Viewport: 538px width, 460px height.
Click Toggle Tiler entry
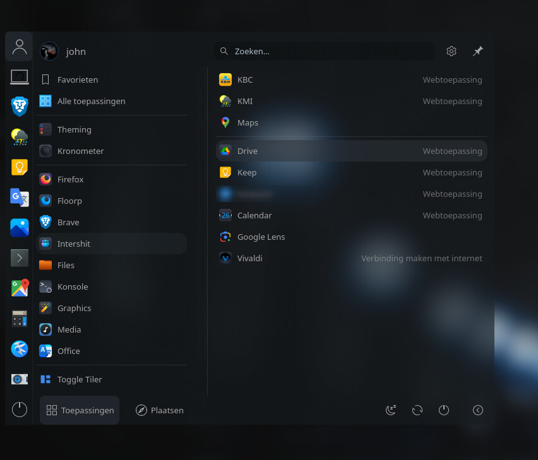click(x=112, y=379)
